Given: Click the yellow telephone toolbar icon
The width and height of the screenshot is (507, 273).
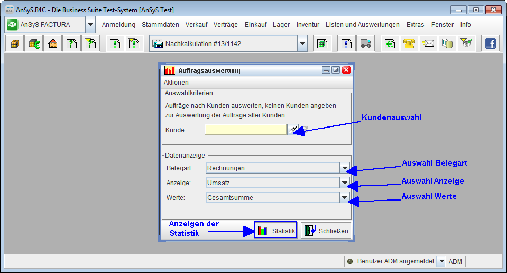Looking at the screenshot, I should 409,44.
